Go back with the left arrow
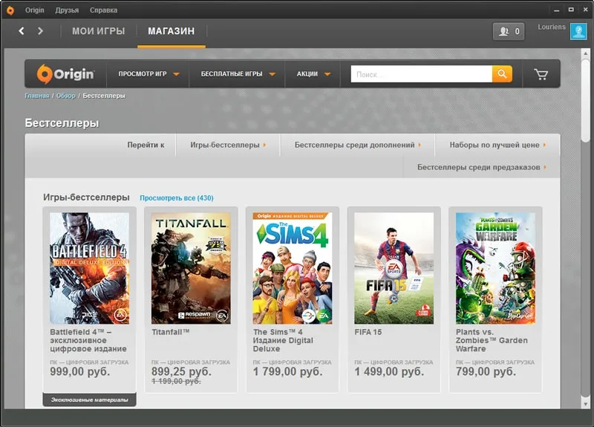The image size is (594, 427). tap(22, 31)
